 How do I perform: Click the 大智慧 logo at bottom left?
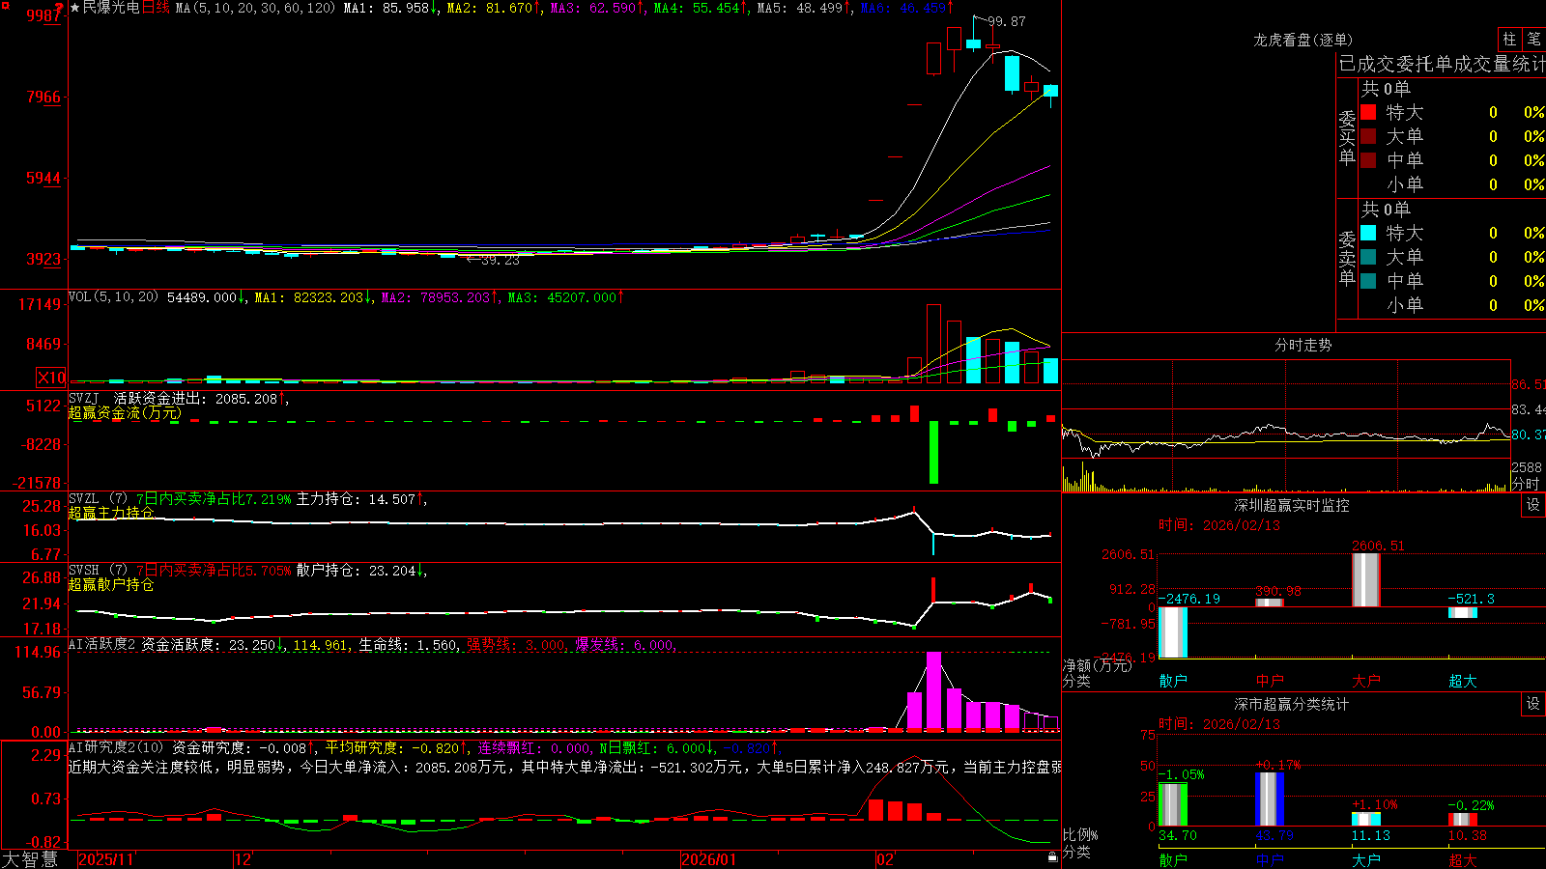(x=30, y=859)
